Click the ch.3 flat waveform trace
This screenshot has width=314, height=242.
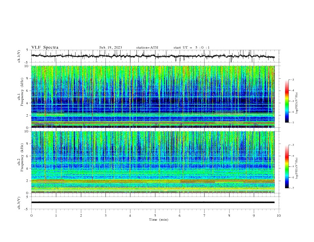coord(153,202)
